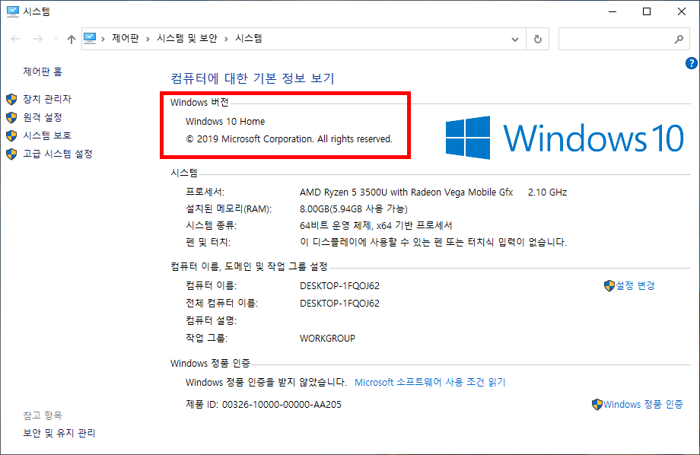Click shield icon next to 설정 변경

609,286
